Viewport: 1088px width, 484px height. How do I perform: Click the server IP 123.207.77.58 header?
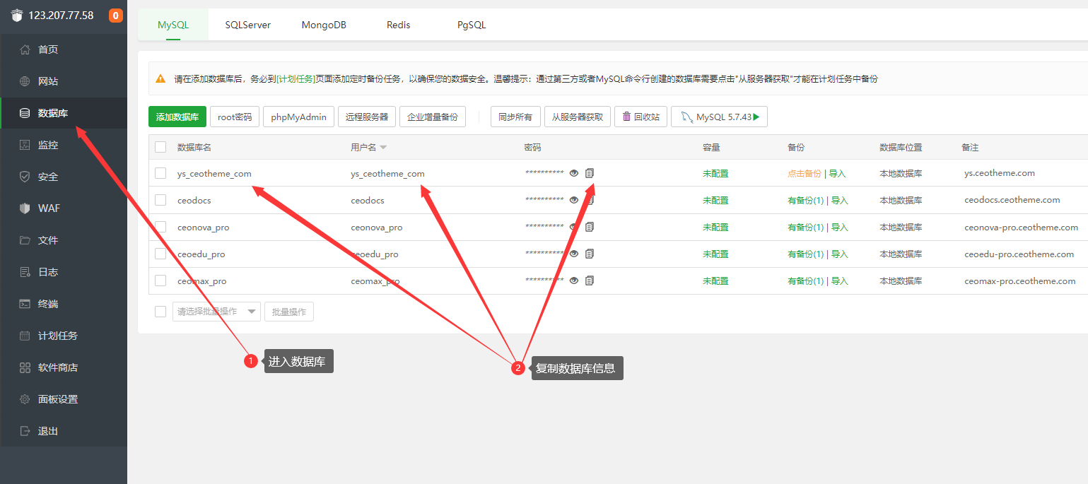61,16
